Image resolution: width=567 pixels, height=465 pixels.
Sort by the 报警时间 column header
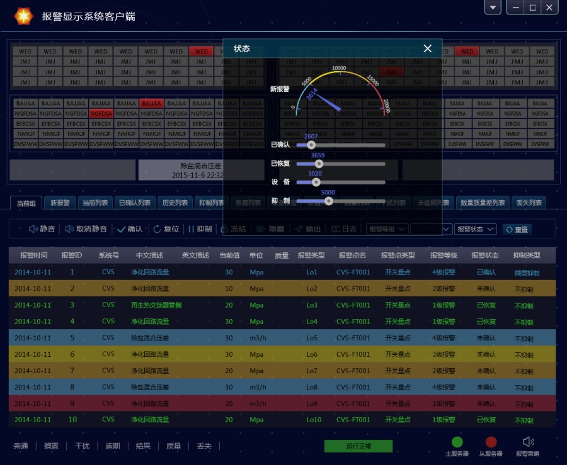(x=33, y=255)
